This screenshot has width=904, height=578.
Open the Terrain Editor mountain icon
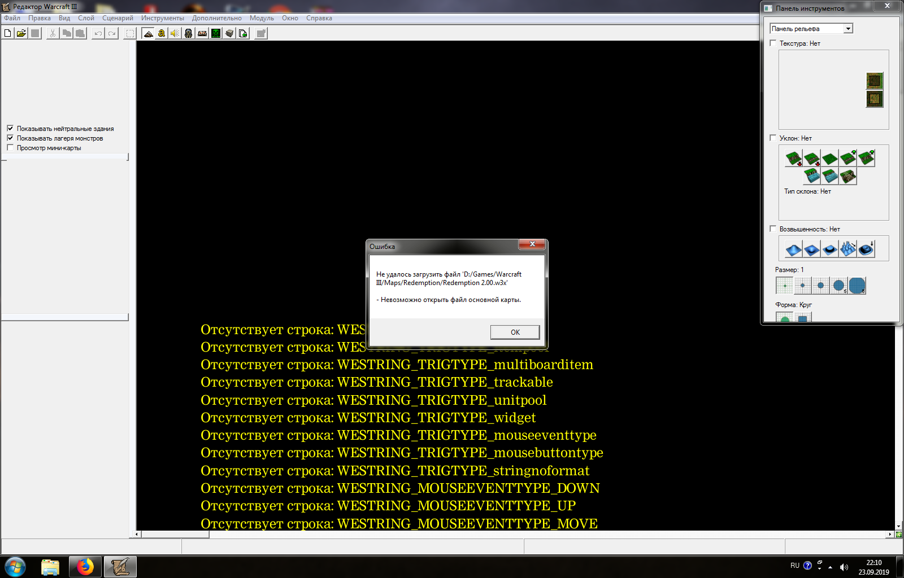[x=148, y=33]
